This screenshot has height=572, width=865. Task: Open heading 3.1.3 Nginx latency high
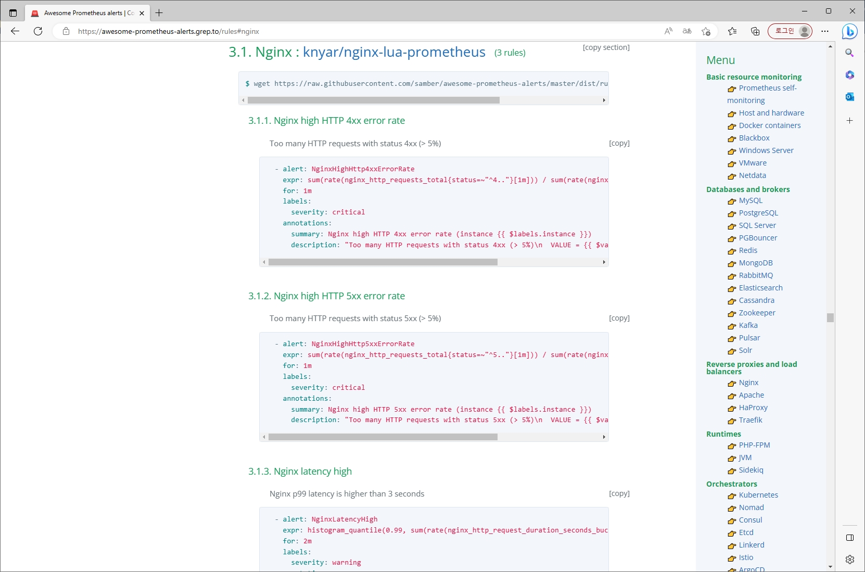[300, 472]
